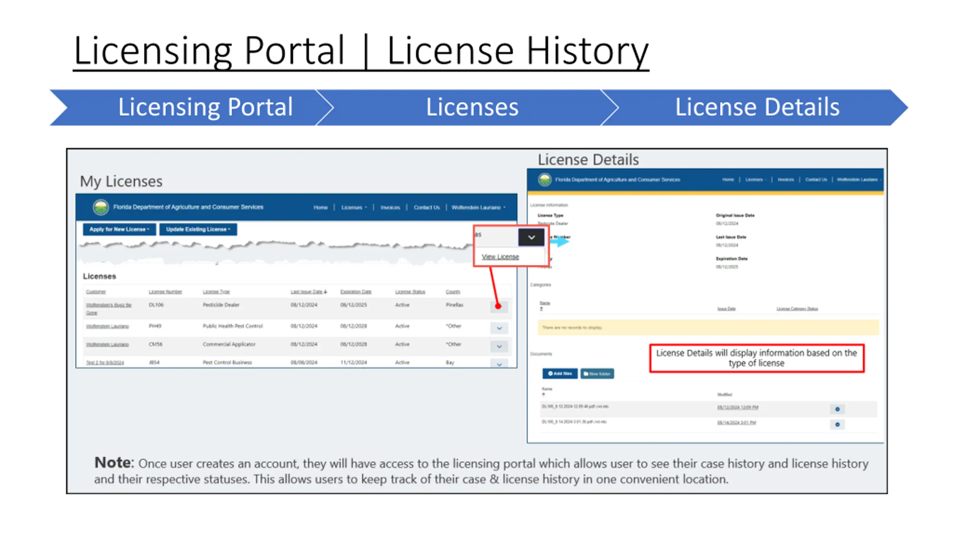Open user account menu in License Details navigation

click(x=858, y=179)
